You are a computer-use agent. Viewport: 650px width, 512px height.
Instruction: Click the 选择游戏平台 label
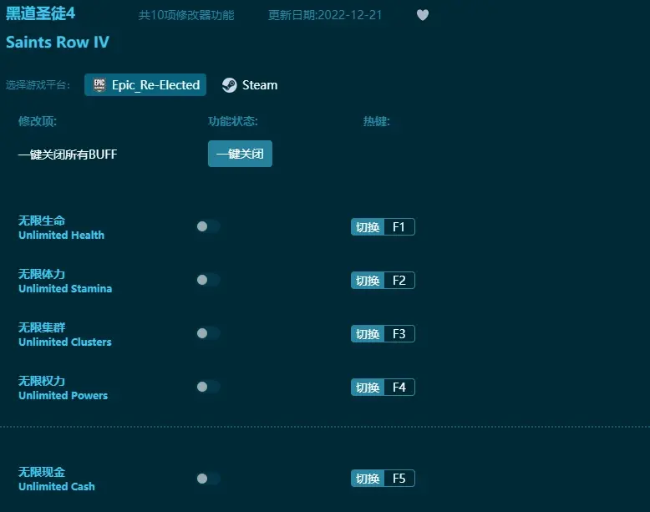tap(38, 85)
